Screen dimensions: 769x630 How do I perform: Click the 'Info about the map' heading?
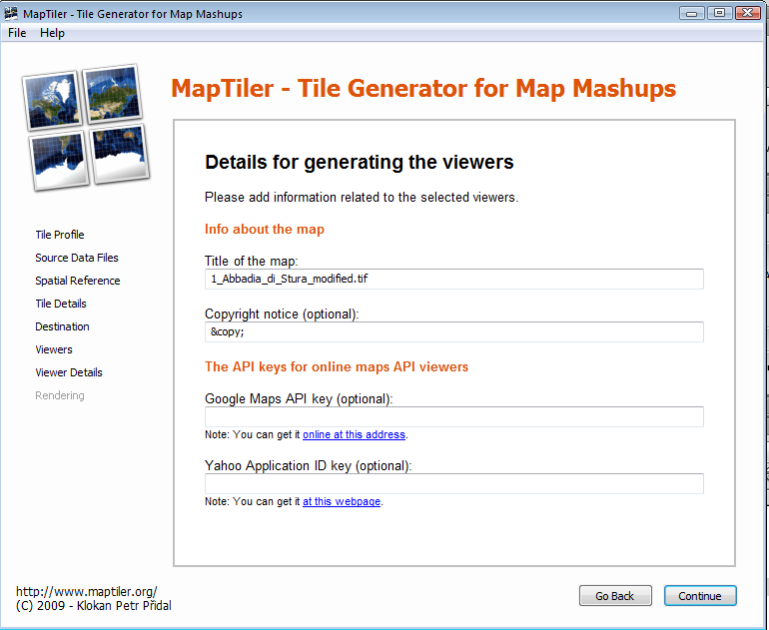[265, 230]
